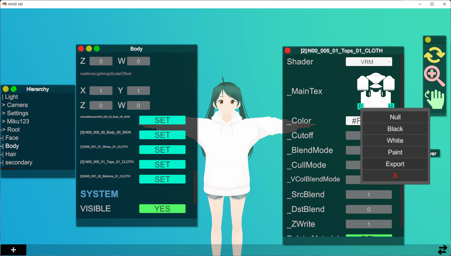451x256 pixels.
Task: Click the _Color hex value field
Action: coord(353,121)
